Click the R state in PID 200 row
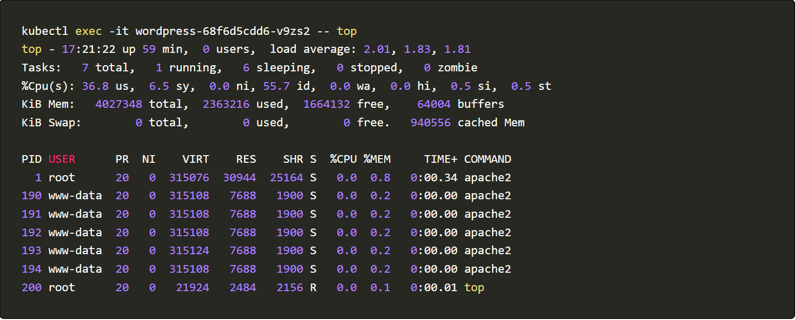The height and width of the screenshot is (320, 795). point(313,288)
